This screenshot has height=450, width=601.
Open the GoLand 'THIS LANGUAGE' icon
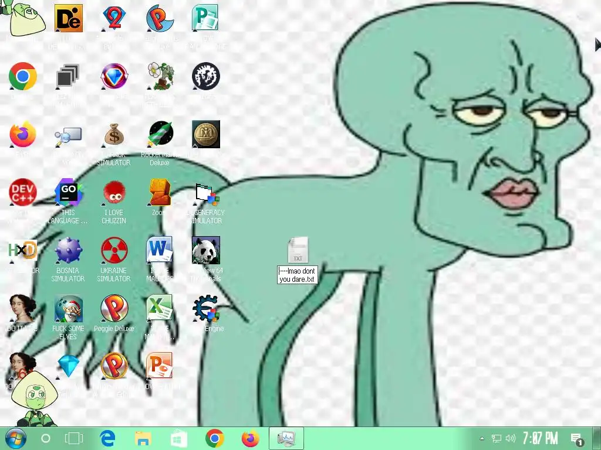coord(68,192)
